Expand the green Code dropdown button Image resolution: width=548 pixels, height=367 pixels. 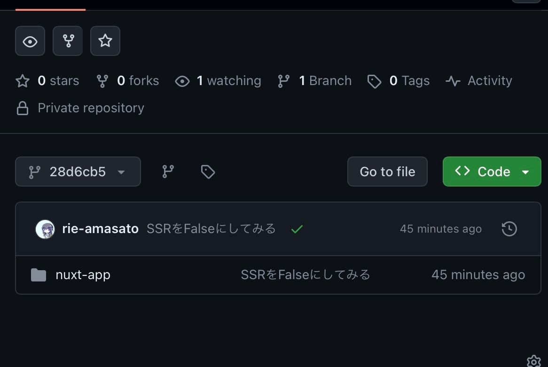[492, 172]
